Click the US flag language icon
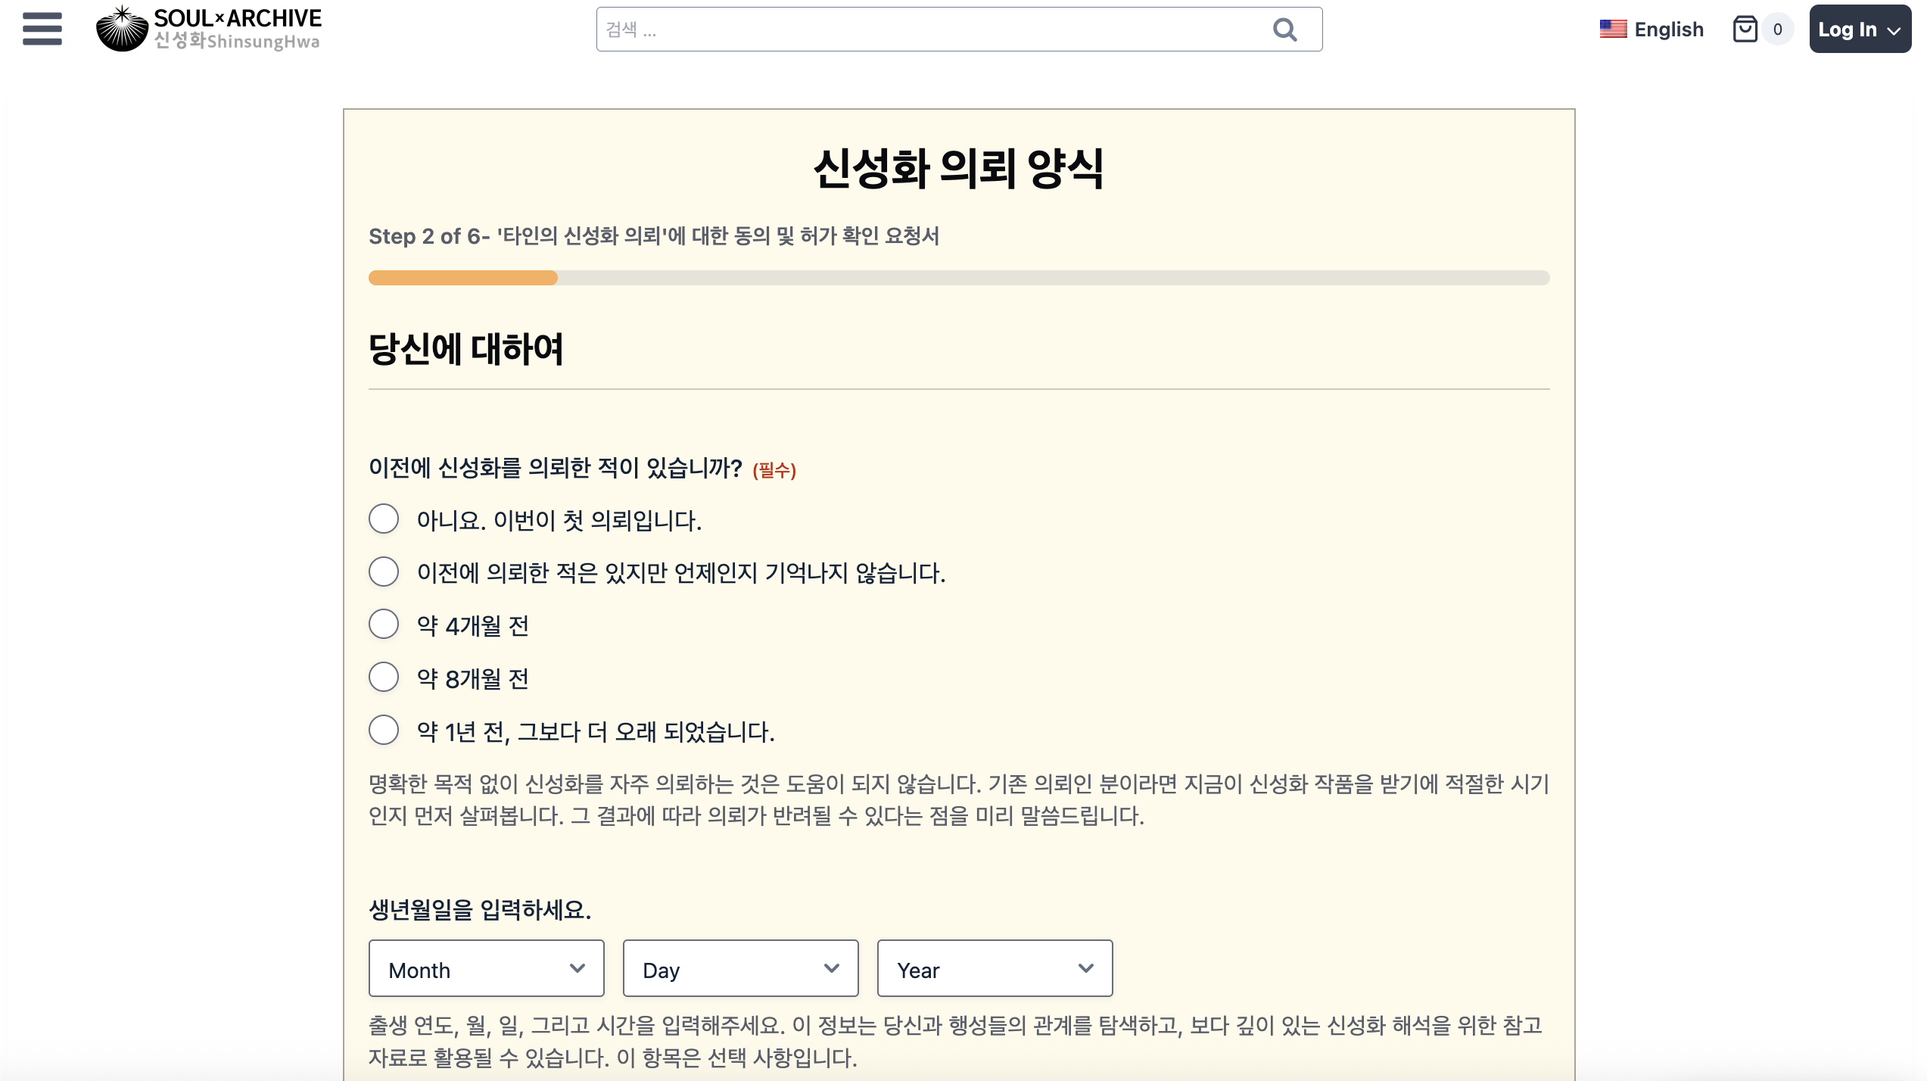This screenshot has width=1927, height=1081. (x=1613, y=30)
